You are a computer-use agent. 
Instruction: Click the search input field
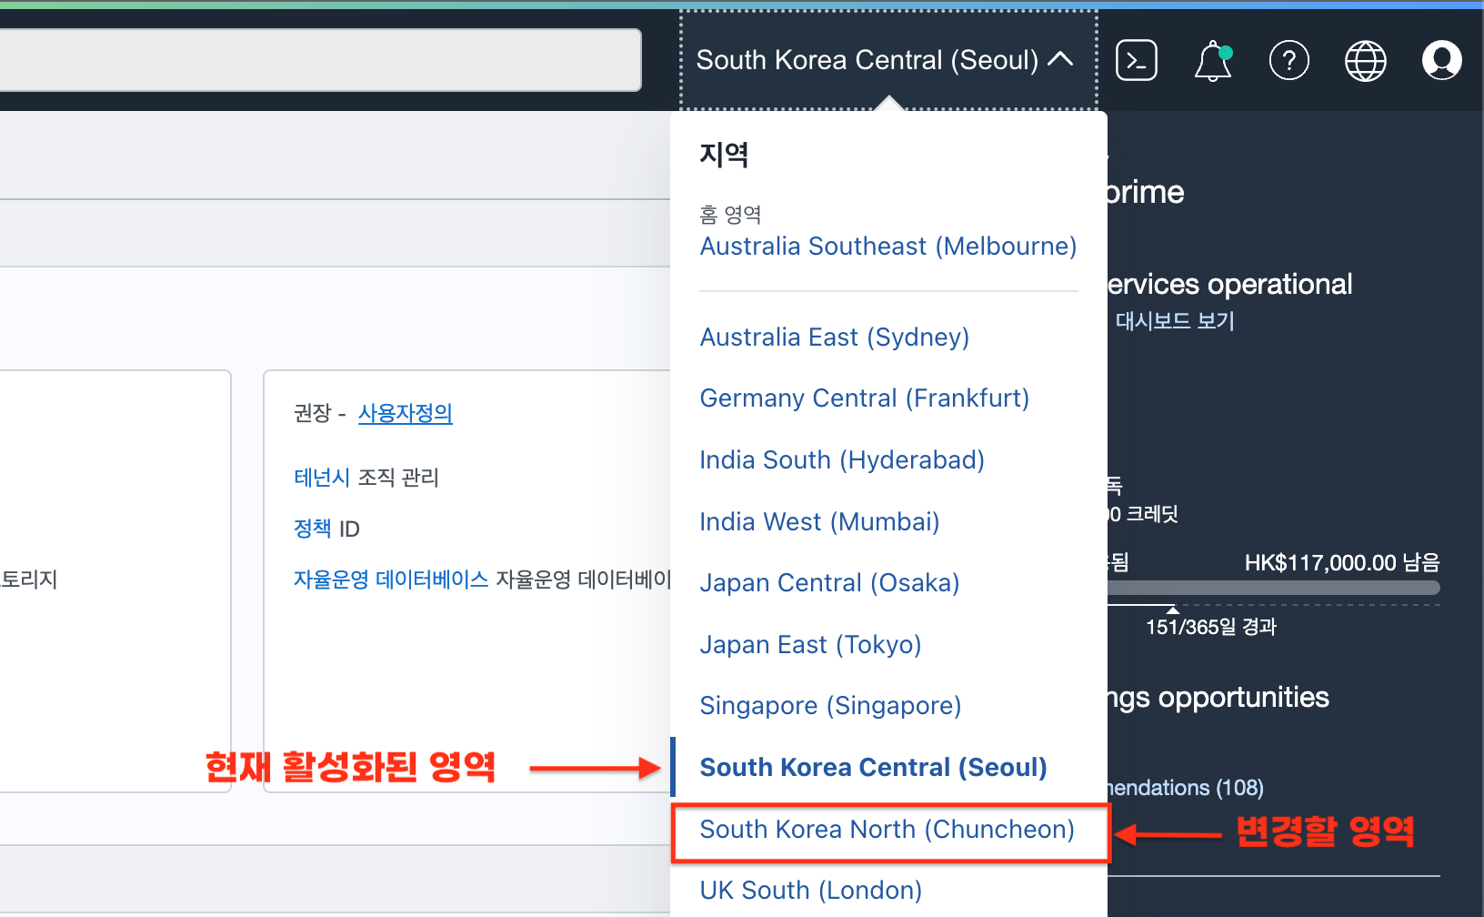coord(320,60)
